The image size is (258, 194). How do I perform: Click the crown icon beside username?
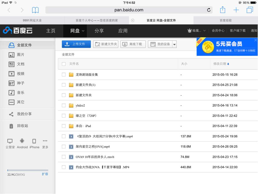[189, 31]
